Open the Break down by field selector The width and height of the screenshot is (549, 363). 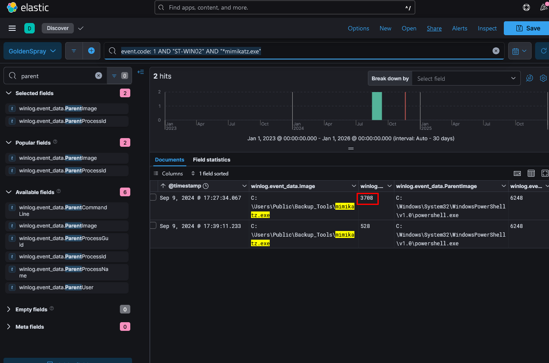466,79
